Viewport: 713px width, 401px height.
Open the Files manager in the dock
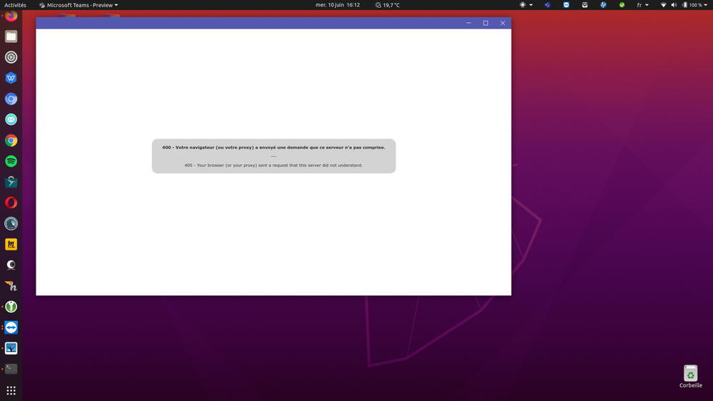tap(11, 36)
